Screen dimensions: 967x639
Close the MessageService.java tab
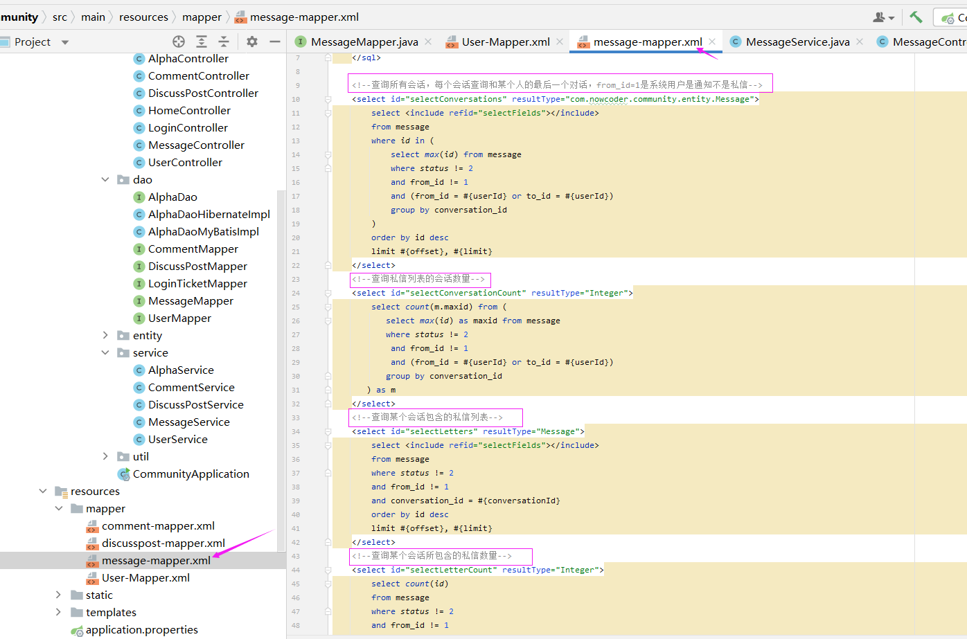(860, 42)
